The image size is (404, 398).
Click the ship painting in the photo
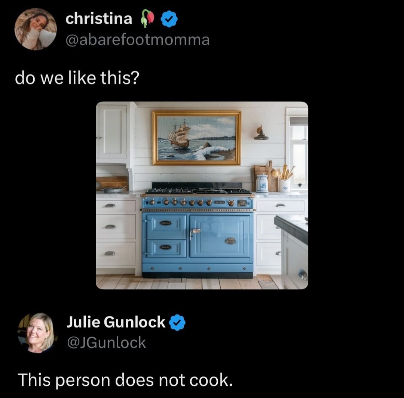(x=197, y=138)
